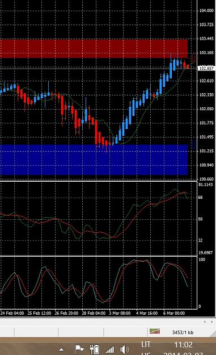Click the 102.857 current price label
Viewport: 216px width, 355px height.
[206, 68]
